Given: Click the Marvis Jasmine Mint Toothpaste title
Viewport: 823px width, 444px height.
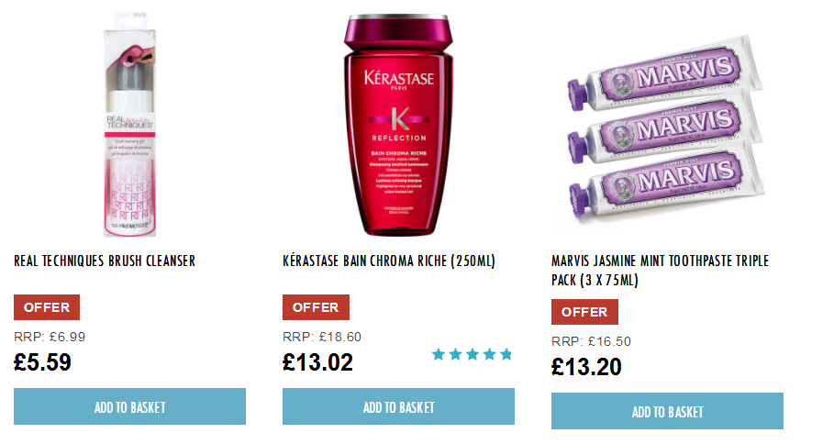Looking at the screenshot, I should (x=660, y=271).
